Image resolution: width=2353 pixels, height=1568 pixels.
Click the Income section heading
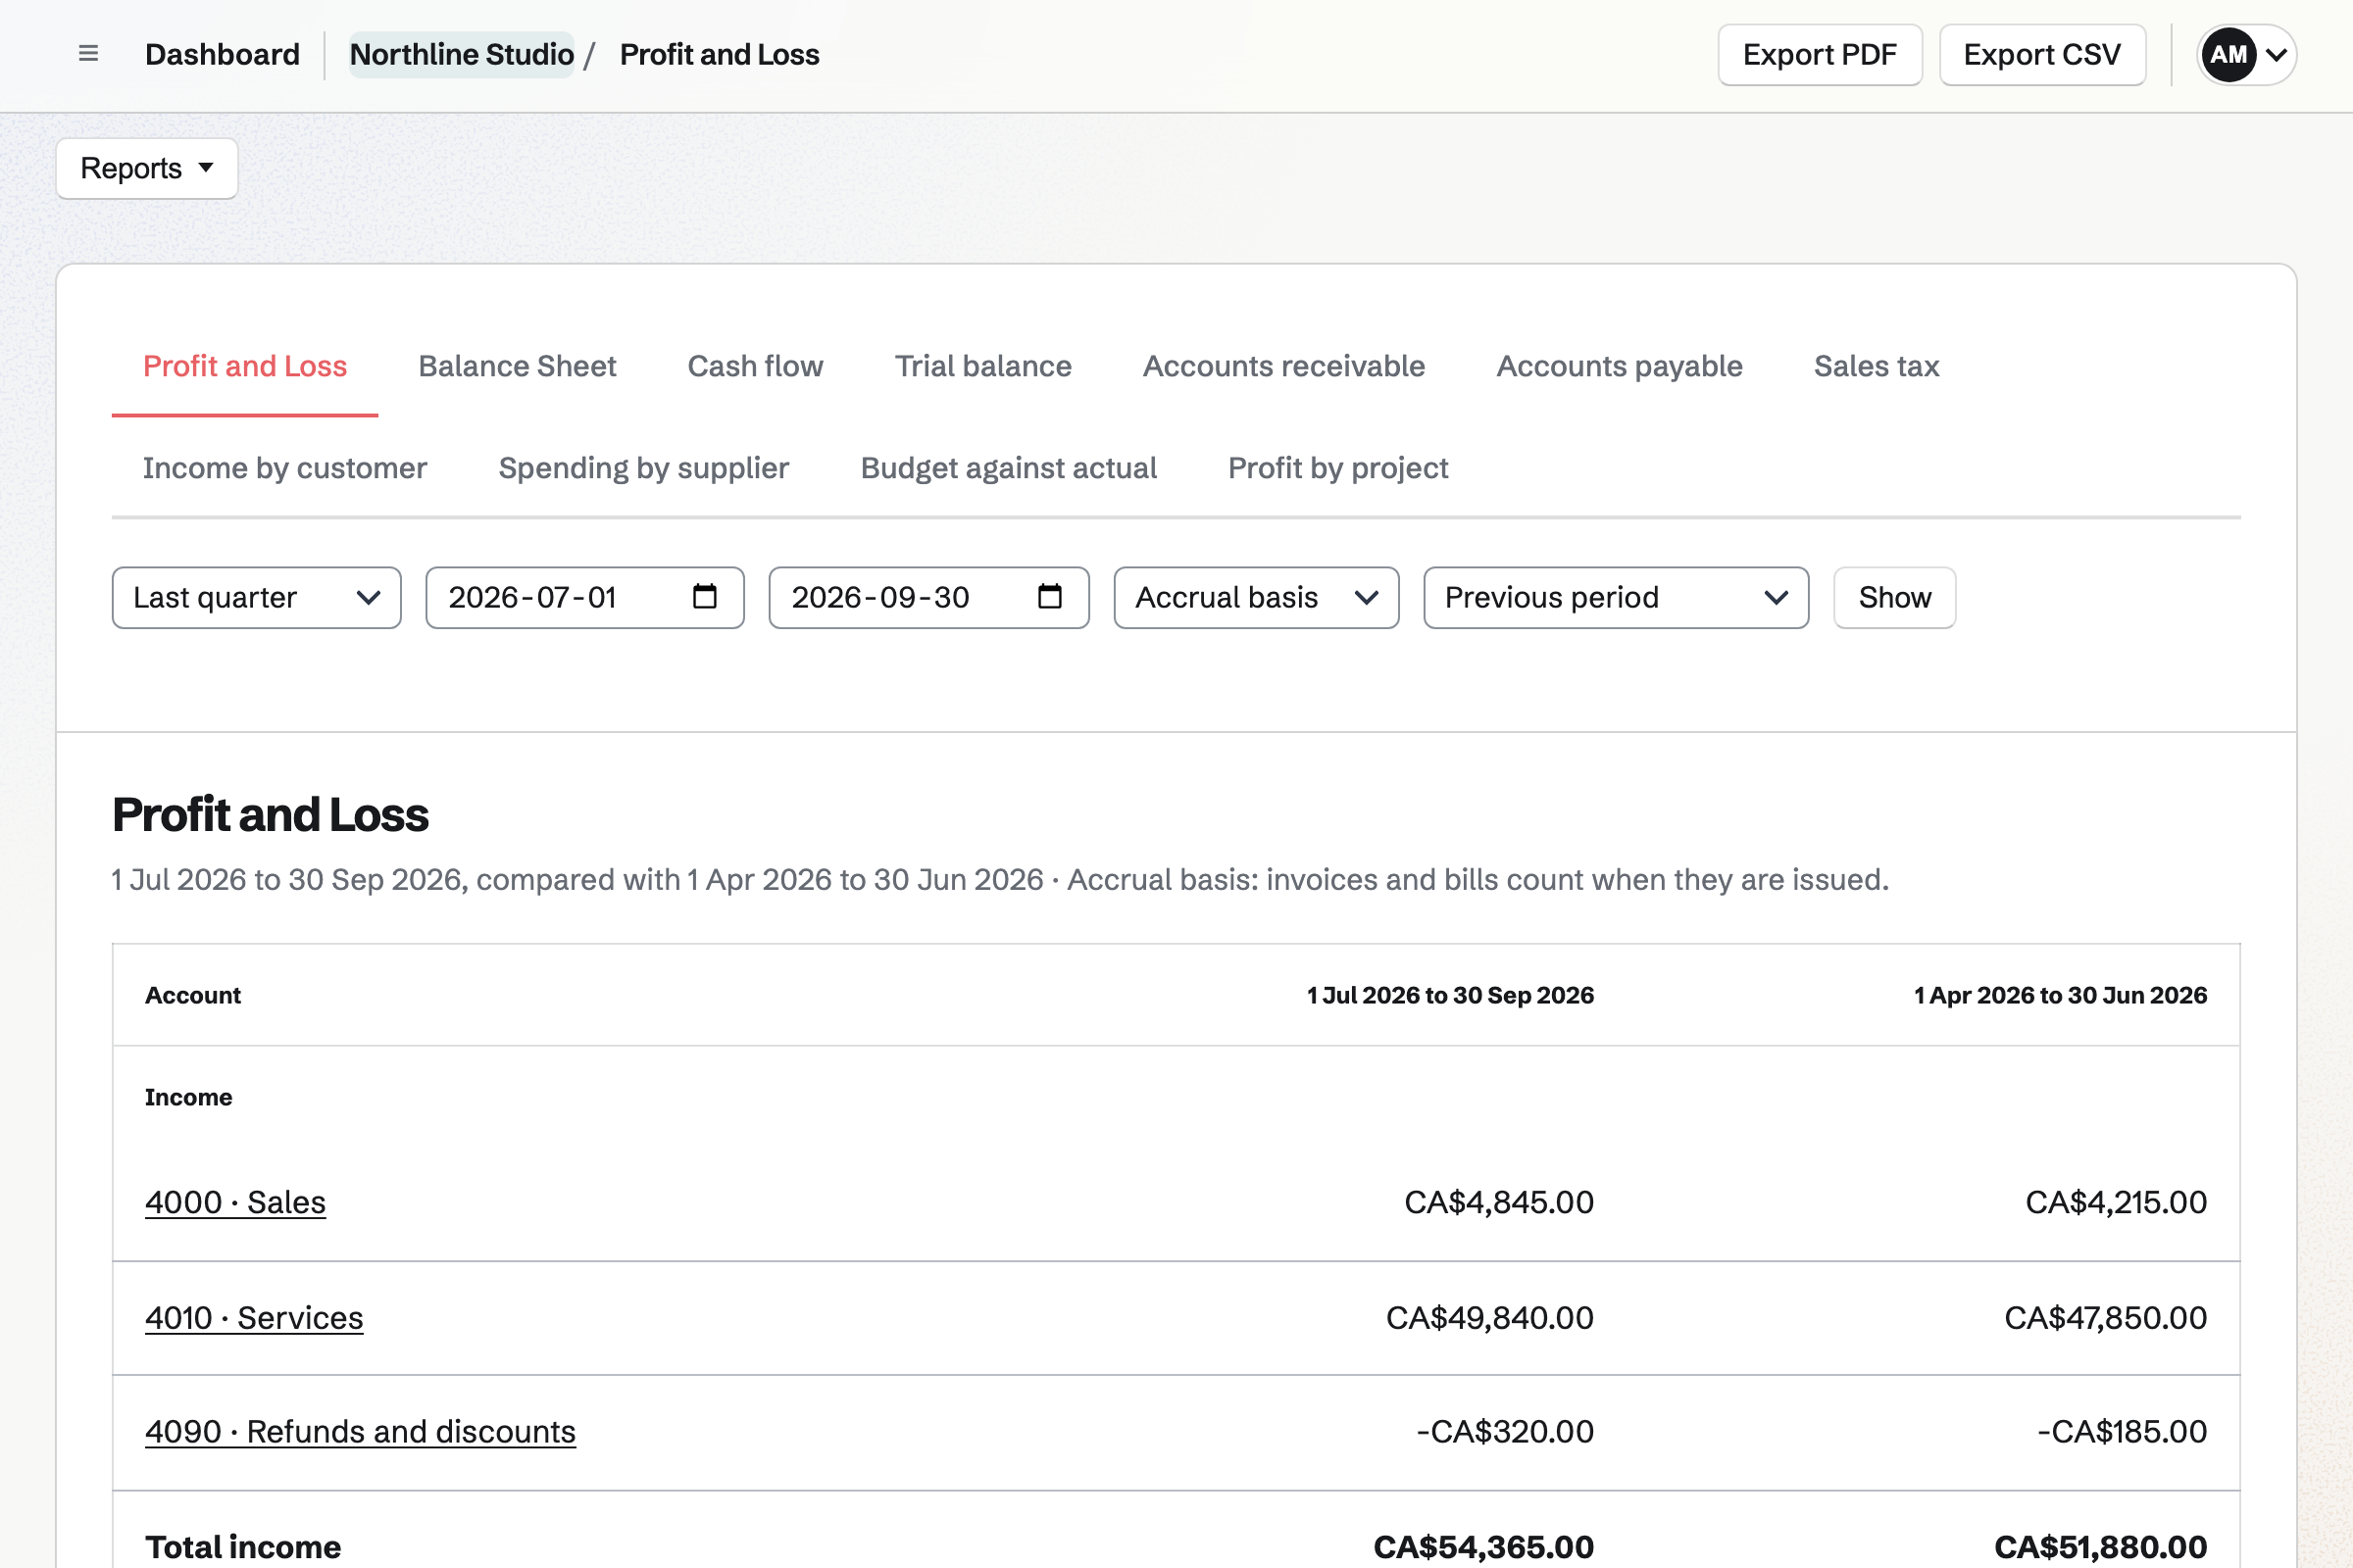point(188,1097)
